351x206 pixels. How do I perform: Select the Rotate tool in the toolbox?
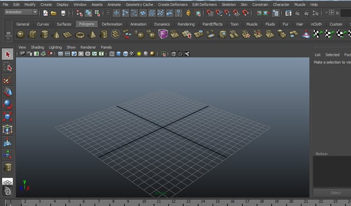point(8,105)
